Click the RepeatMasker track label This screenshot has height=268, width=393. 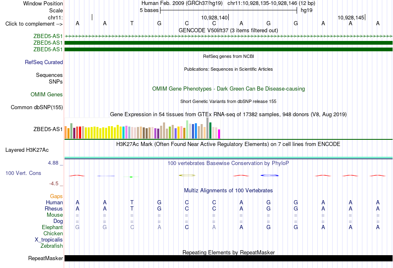coord(46,258)
